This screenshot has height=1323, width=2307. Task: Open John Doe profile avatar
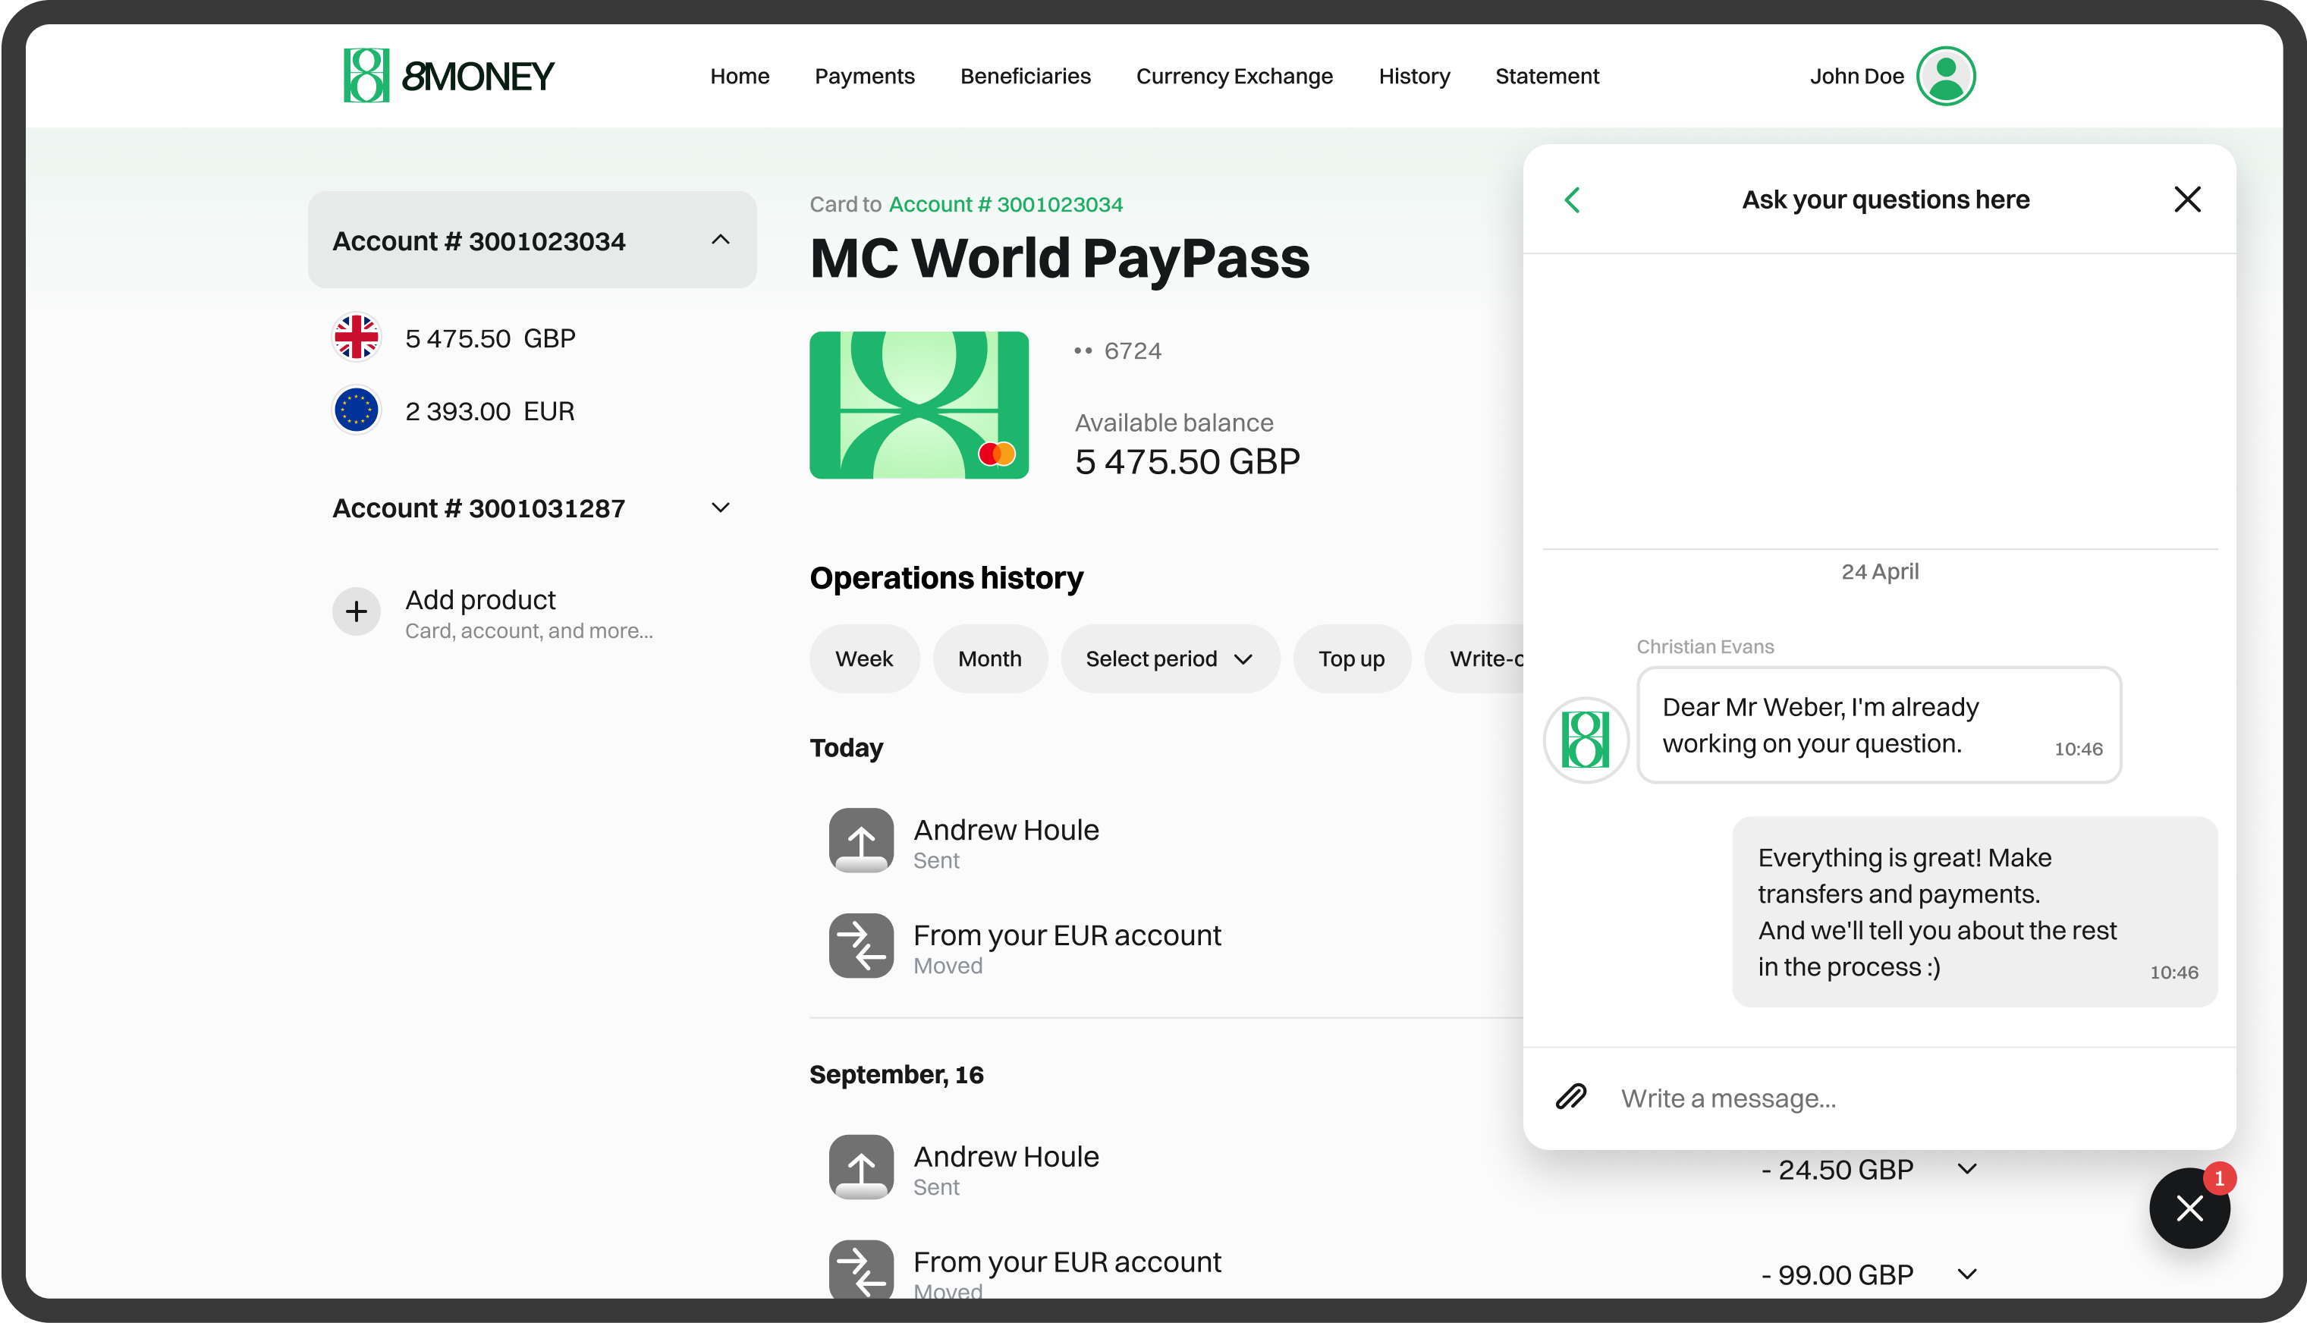(x=1945, y=75)
